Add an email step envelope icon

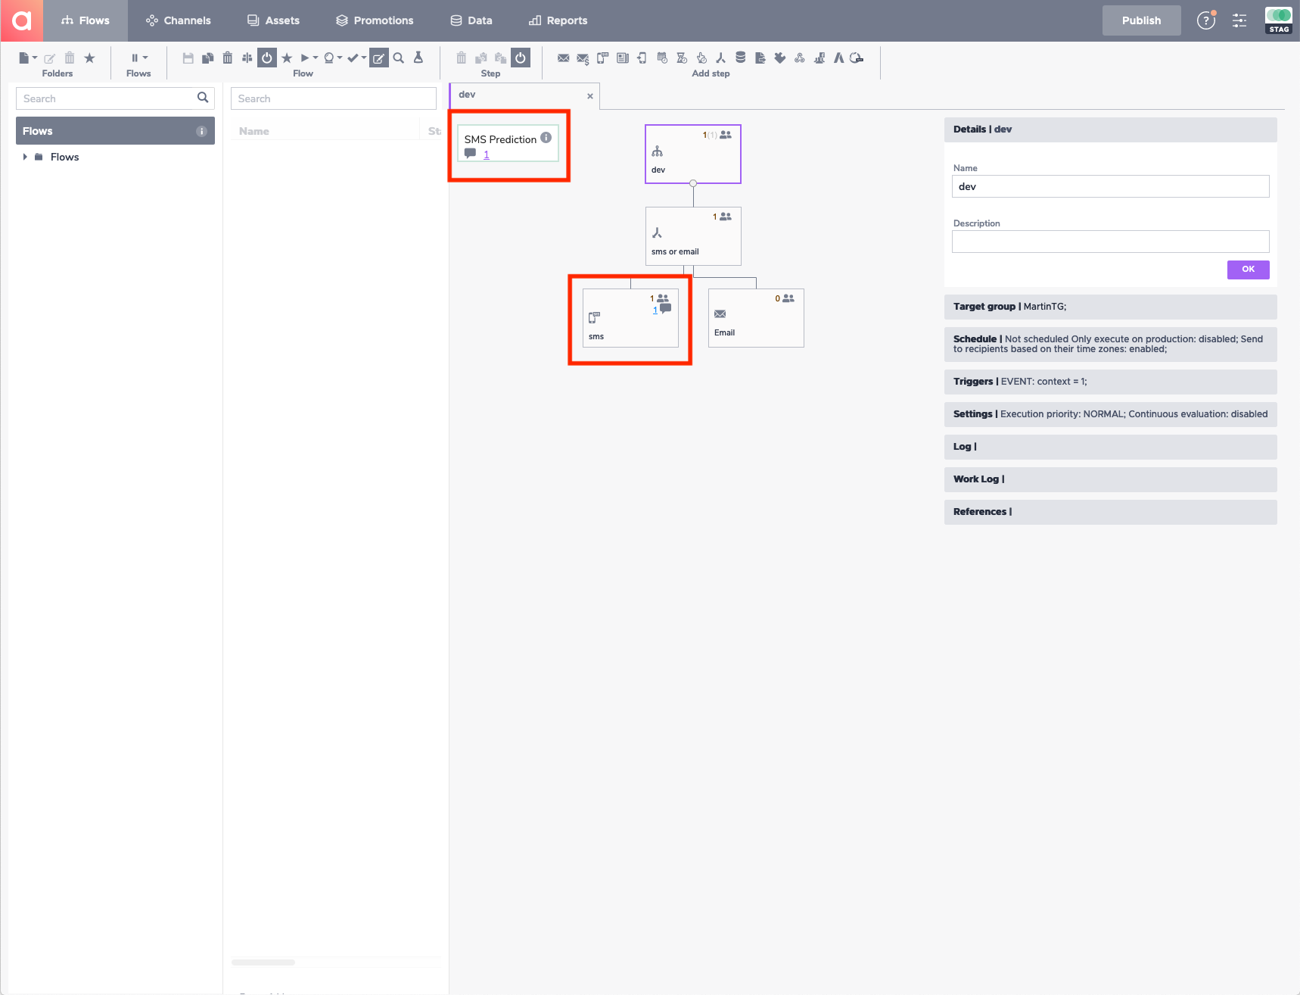tap(564, 58)
